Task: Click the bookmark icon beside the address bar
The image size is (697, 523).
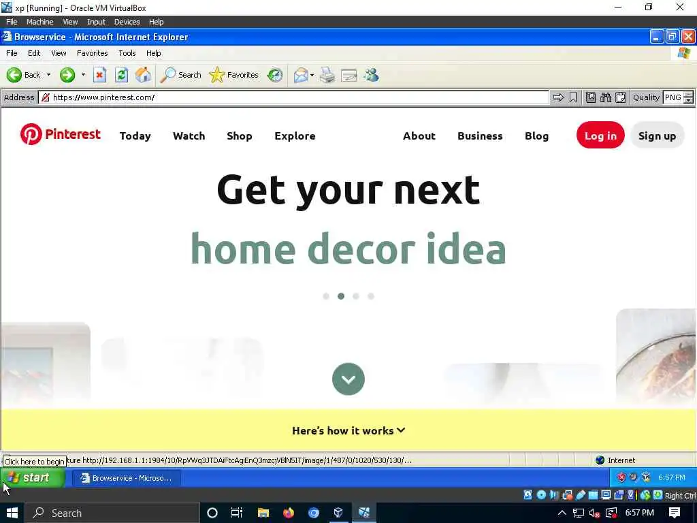Action: click(x=573, y=97)
